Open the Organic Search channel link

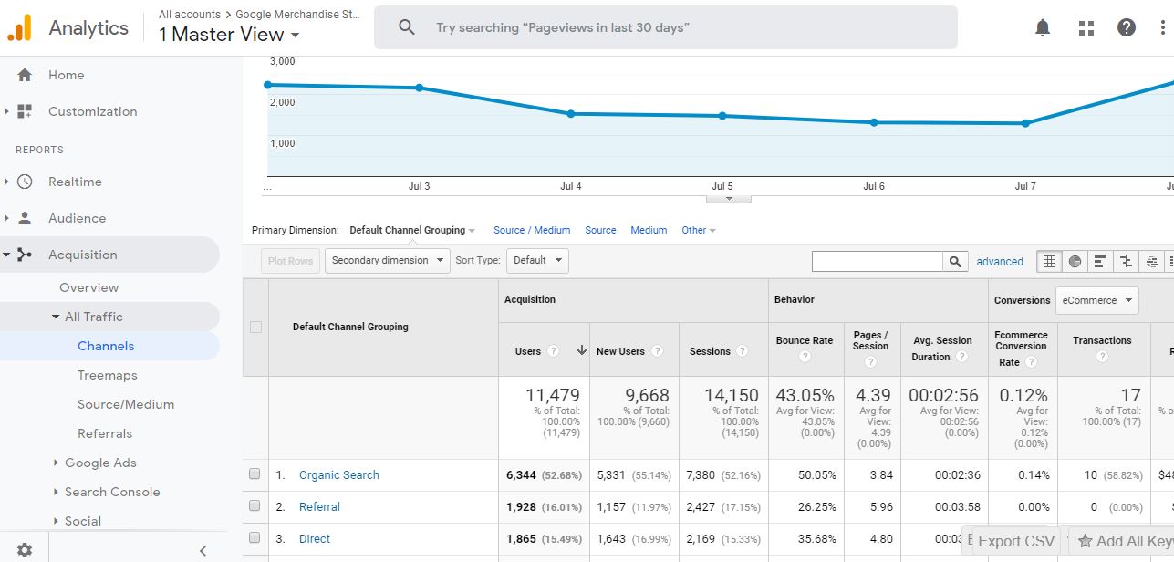click(338, 475)
